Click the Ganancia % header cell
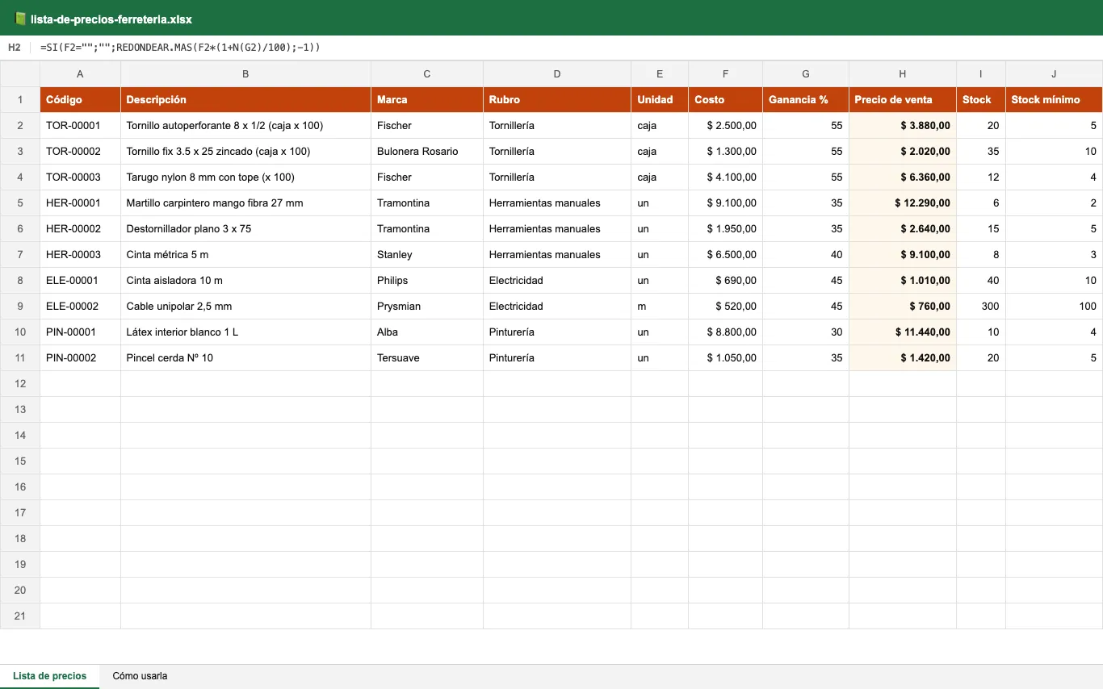Viewport: 1103px width, 689px height. pos(806,100)
